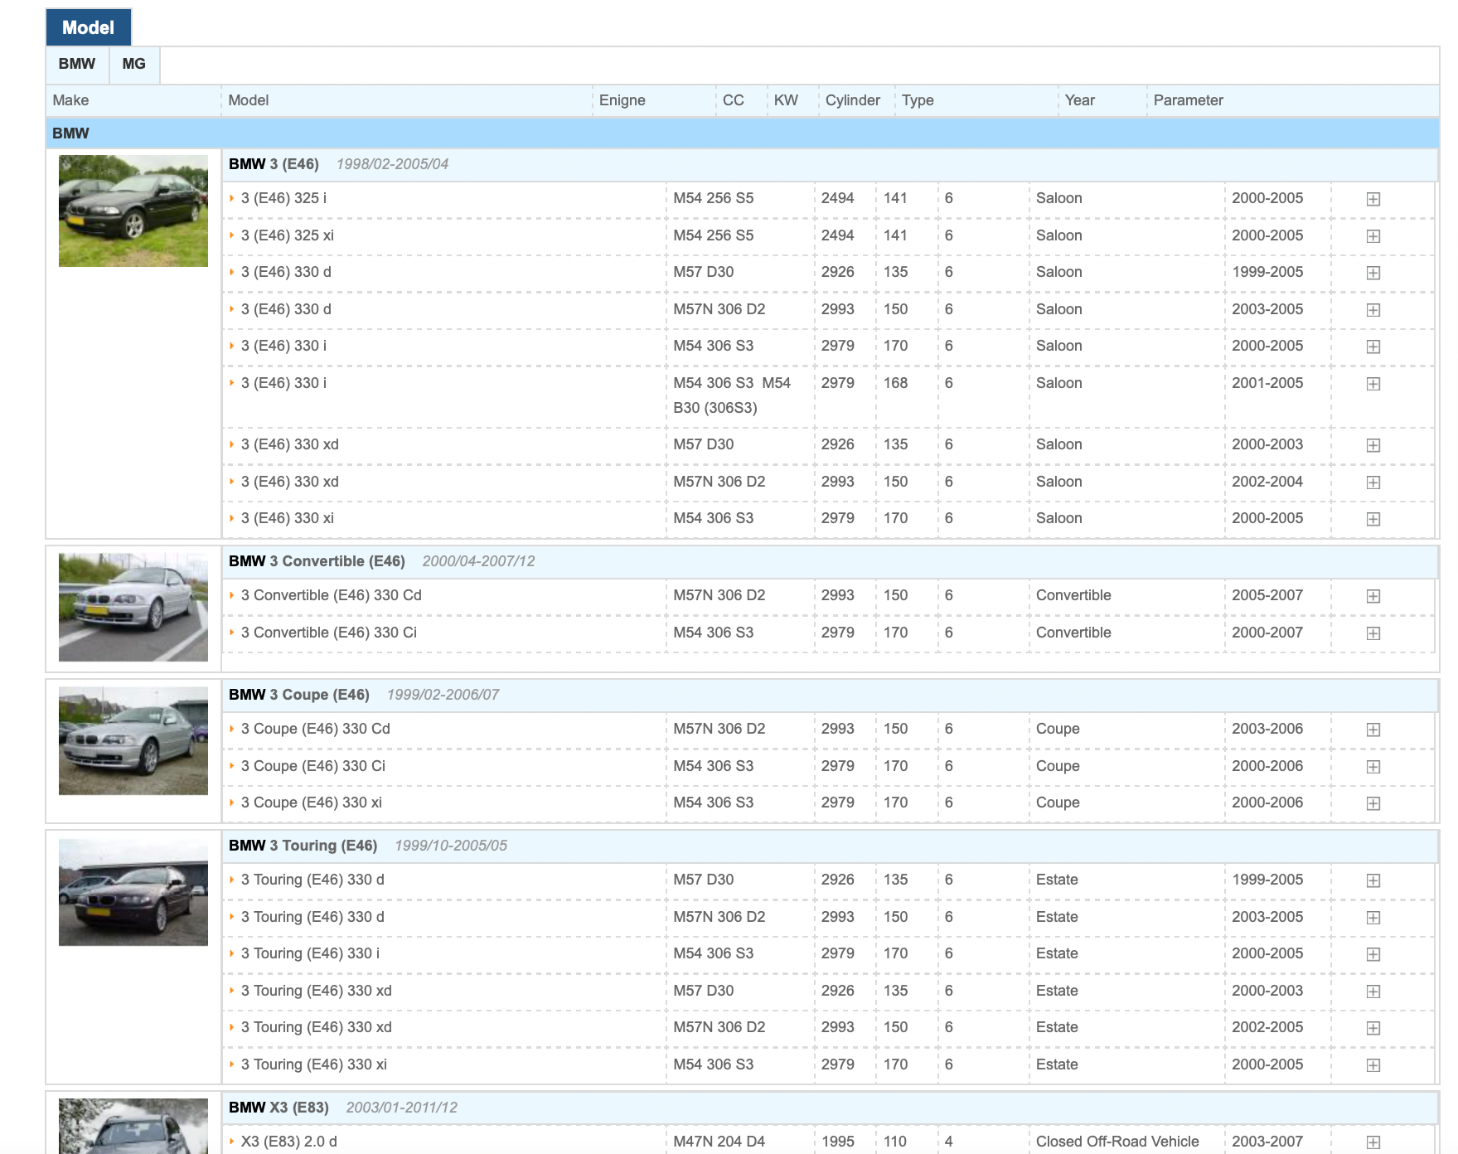Switch to the MG make tab

(133, 64)
